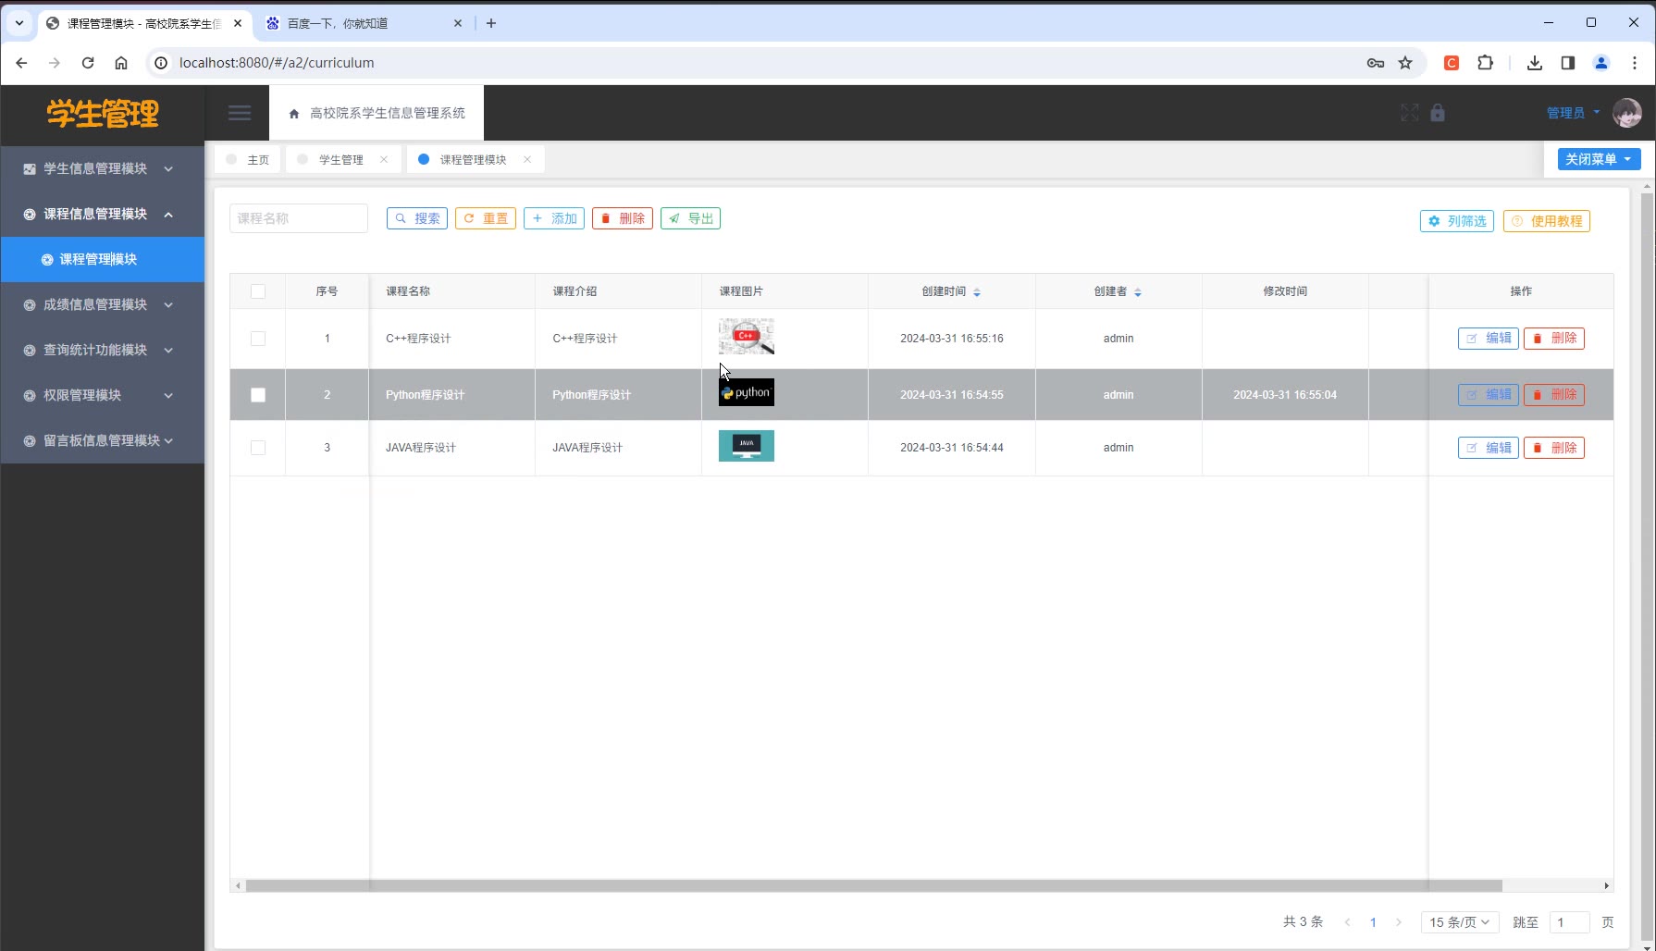
Task: Go to the next page arrow in pagination
Action: pyautogui.click(x=1399, y=922)
